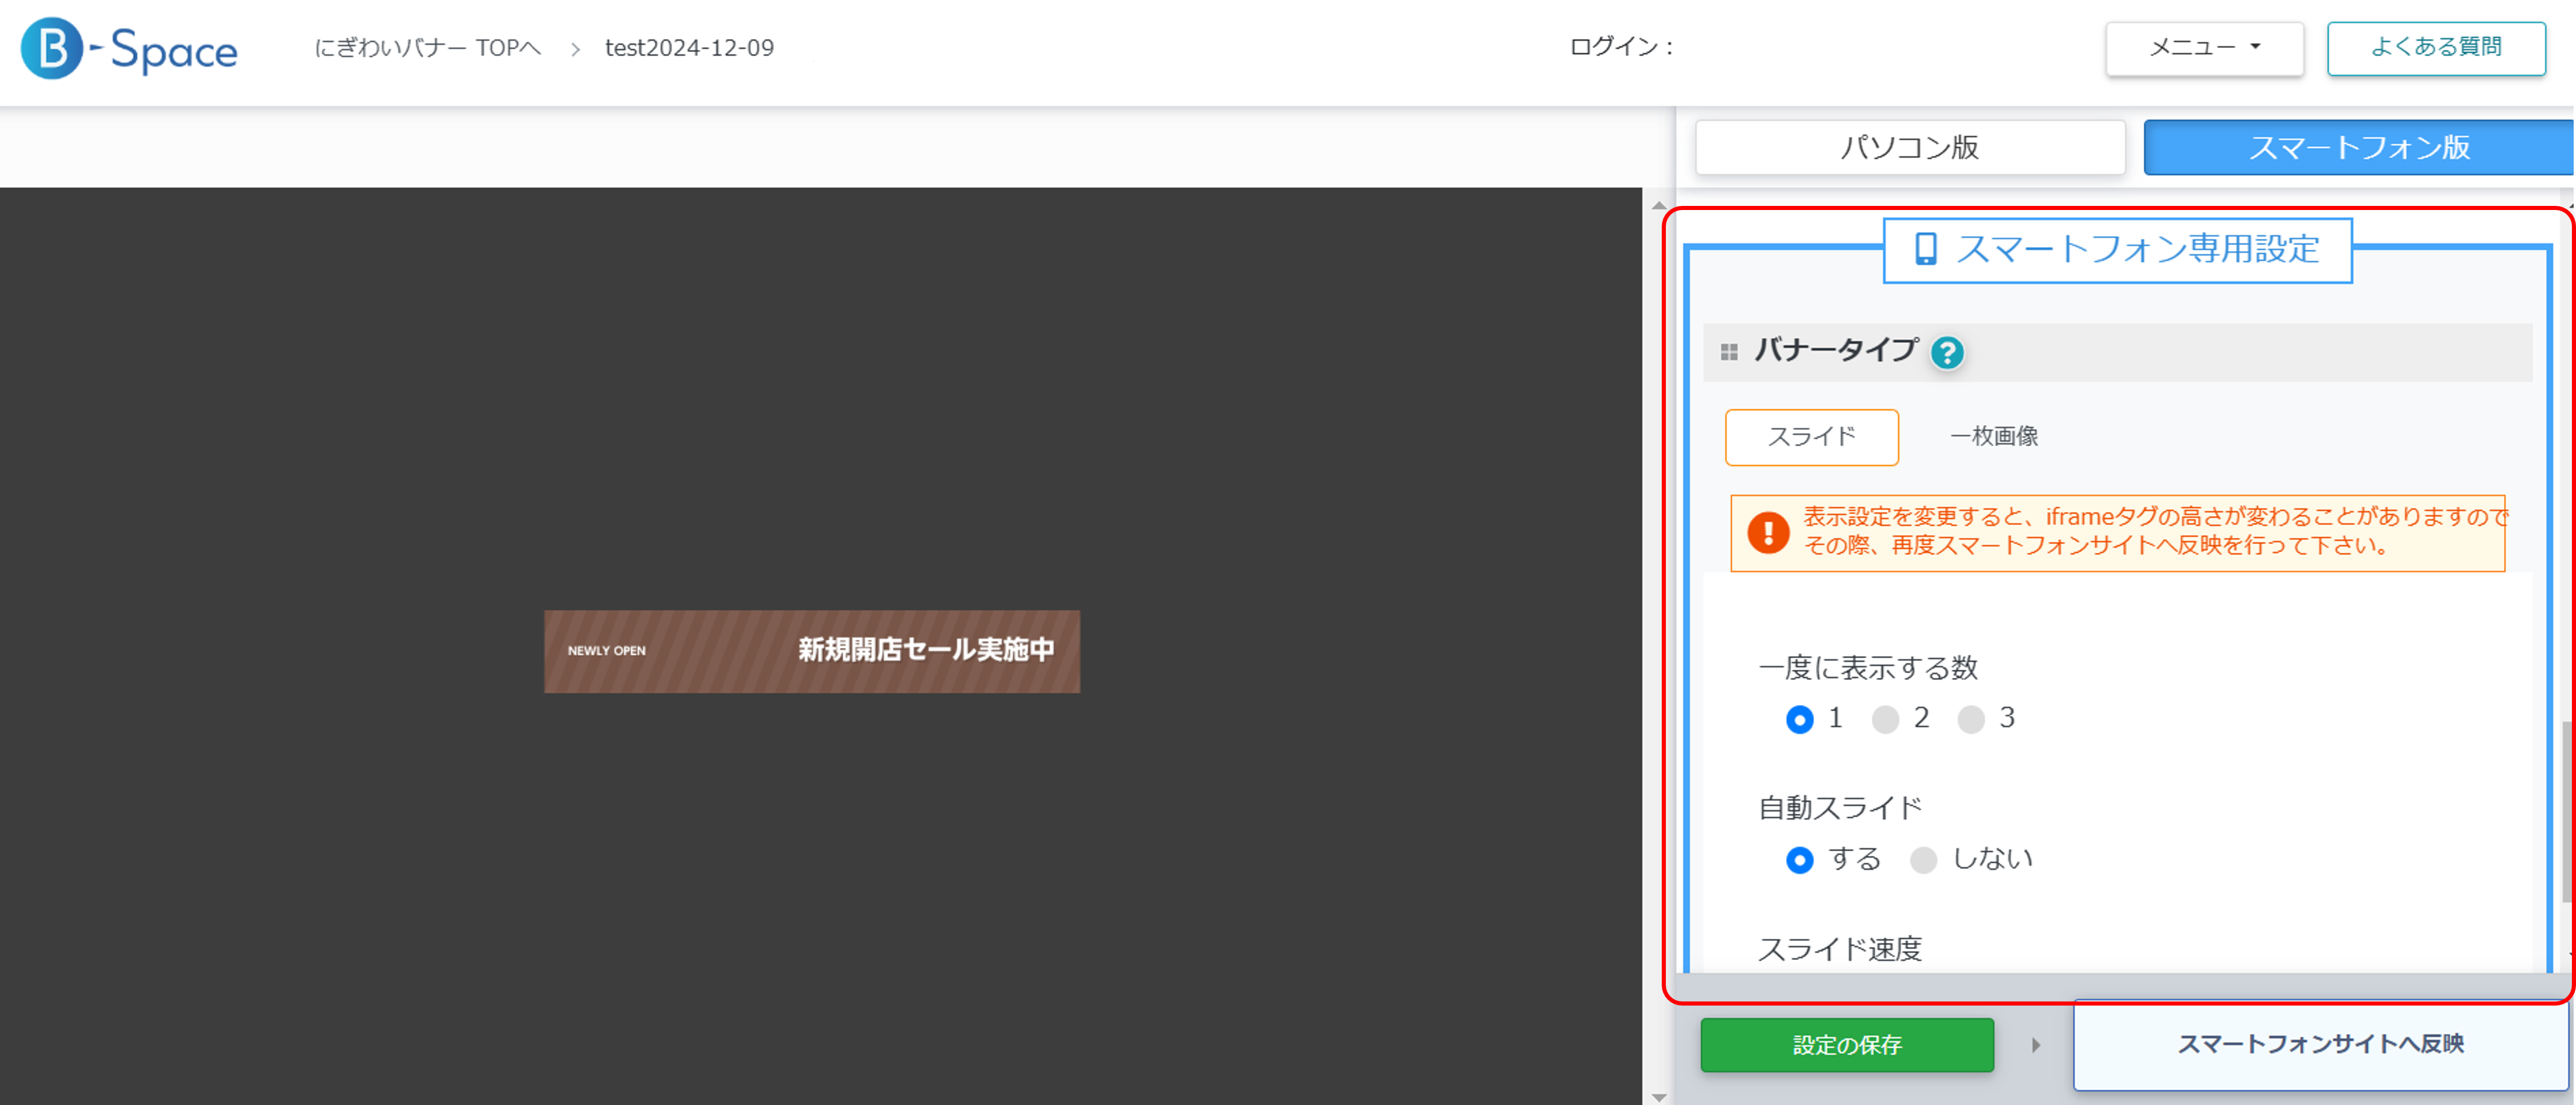Click the 設定の保存 button

click(x=1846, y=1045)
